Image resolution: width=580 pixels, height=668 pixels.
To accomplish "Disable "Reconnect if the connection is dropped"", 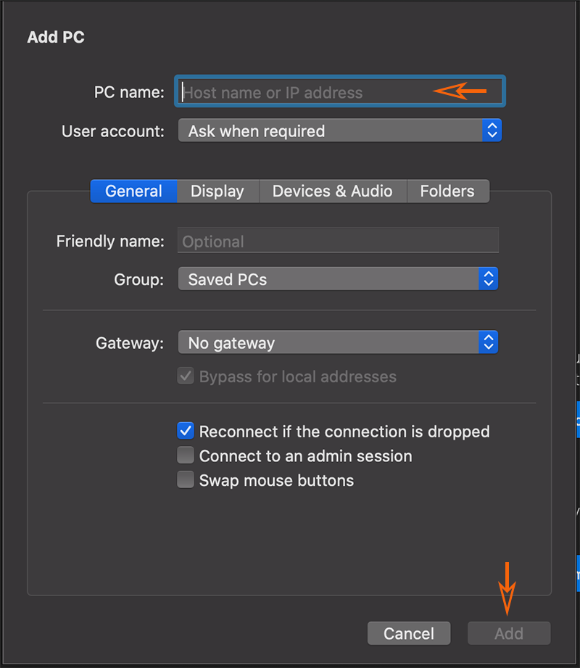I will 186,431.
